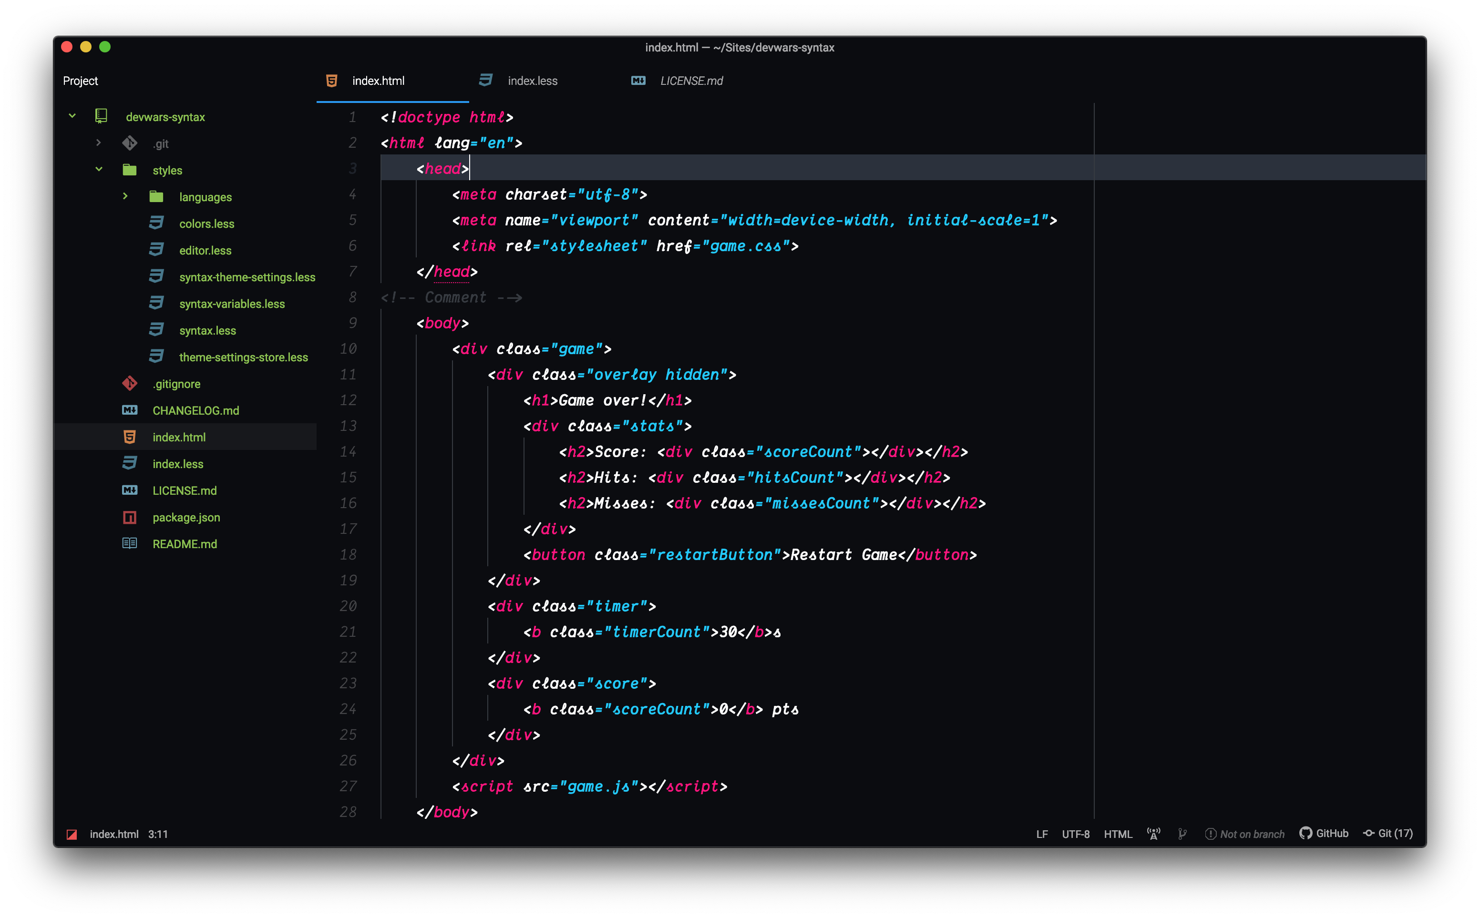Switch to the index.html tab
The height and width of the screenshot is (918, 1480).
tap(392, 81)
